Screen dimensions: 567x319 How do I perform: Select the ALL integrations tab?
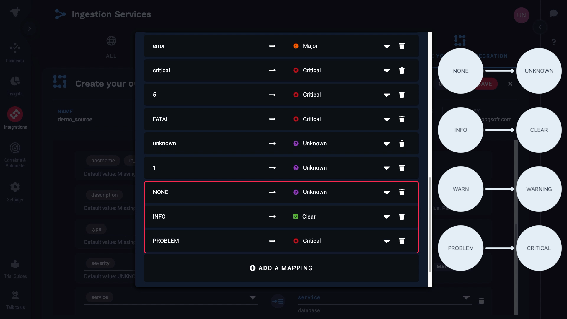[x=111, y=47]
